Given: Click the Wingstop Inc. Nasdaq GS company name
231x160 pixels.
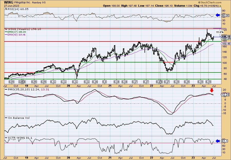Looking at the screenshot, I should (30, 2).
